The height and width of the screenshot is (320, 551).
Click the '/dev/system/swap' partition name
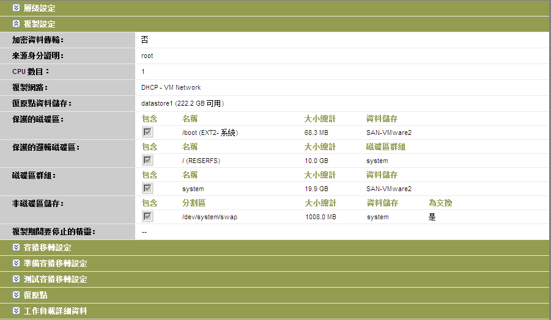pos(210,217)
